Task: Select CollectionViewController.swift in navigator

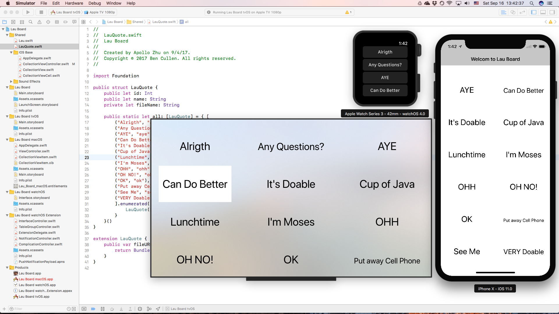Action: 46,64
